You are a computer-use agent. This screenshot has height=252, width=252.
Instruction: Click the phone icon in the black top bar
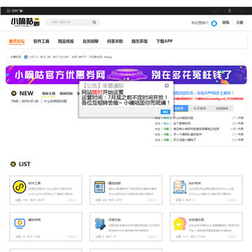pyautogui.click(x=230, y=10)
